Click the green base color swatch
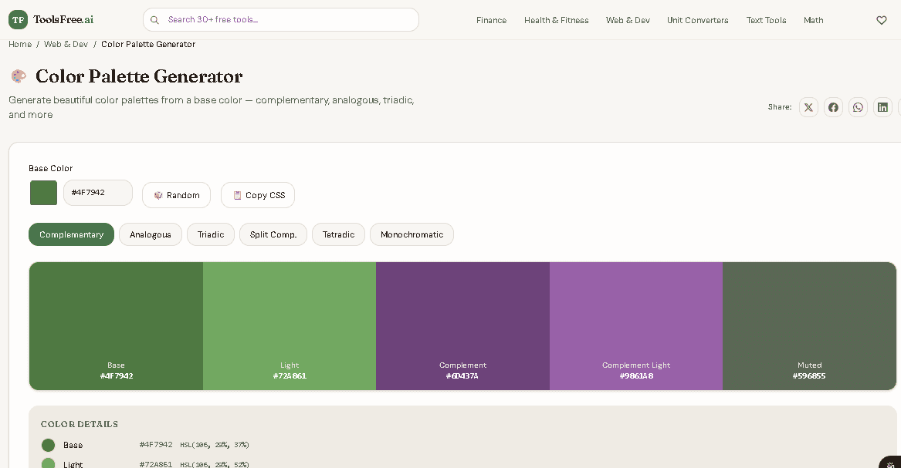Viewport: 901px width, 468px height. pos(43,193)
